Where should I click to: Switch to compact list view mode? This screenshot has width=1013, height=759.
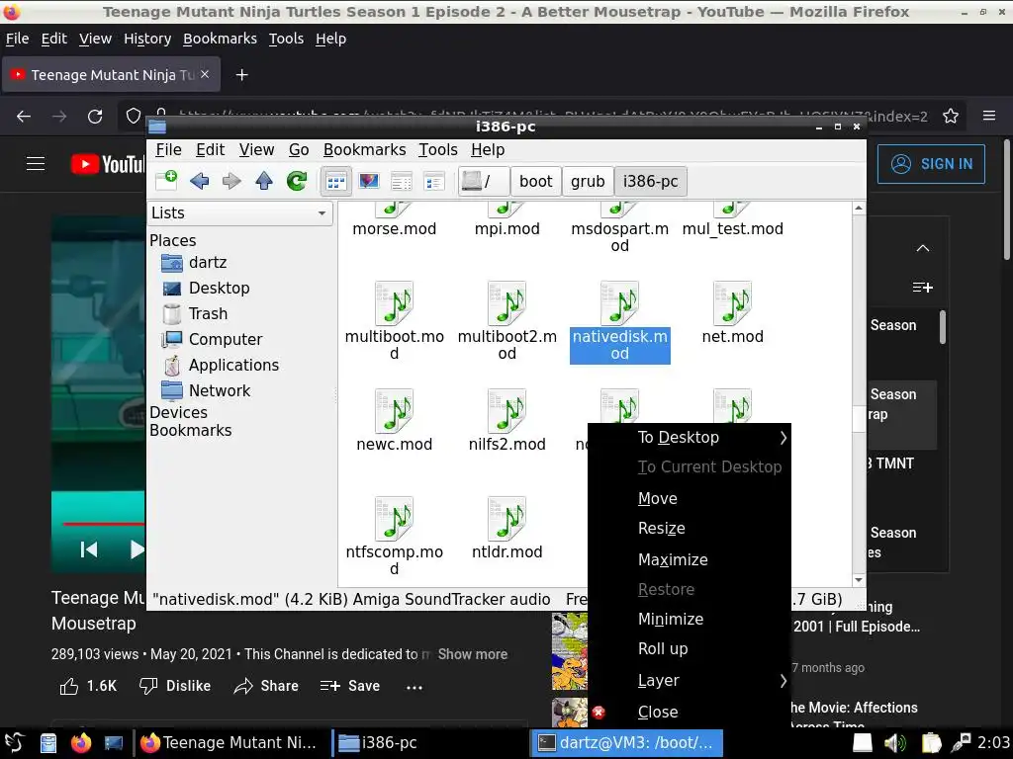[x=402, y=182]
